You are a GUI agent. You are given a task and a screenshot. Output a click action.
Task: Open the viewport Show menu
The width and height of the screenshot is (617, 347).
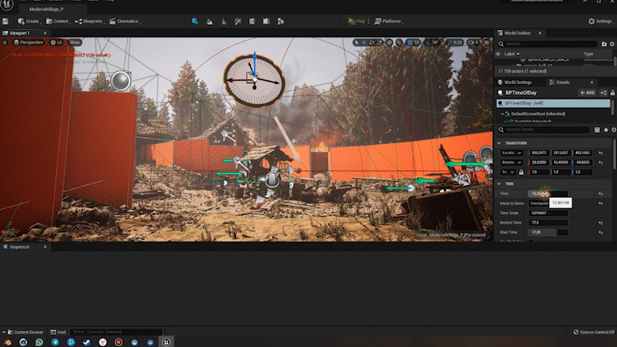pyautogui.click(x=74, y=42)
